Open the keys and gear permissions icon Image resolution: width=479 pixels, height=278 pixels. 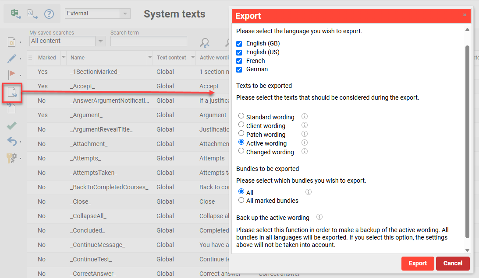[12, 156]
